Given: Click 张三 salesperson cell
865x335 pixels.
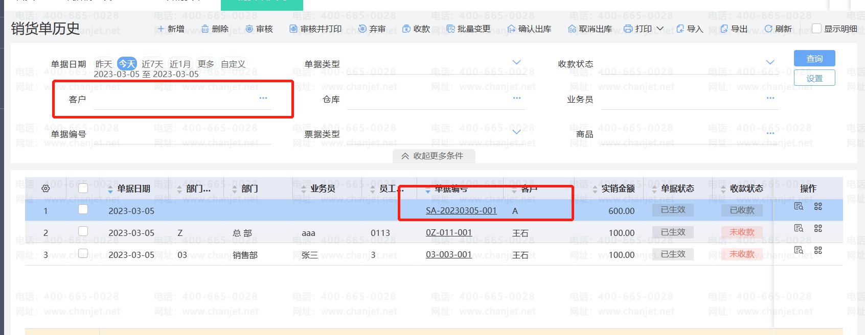Looking at the screenshot, I should click(310, 255).
